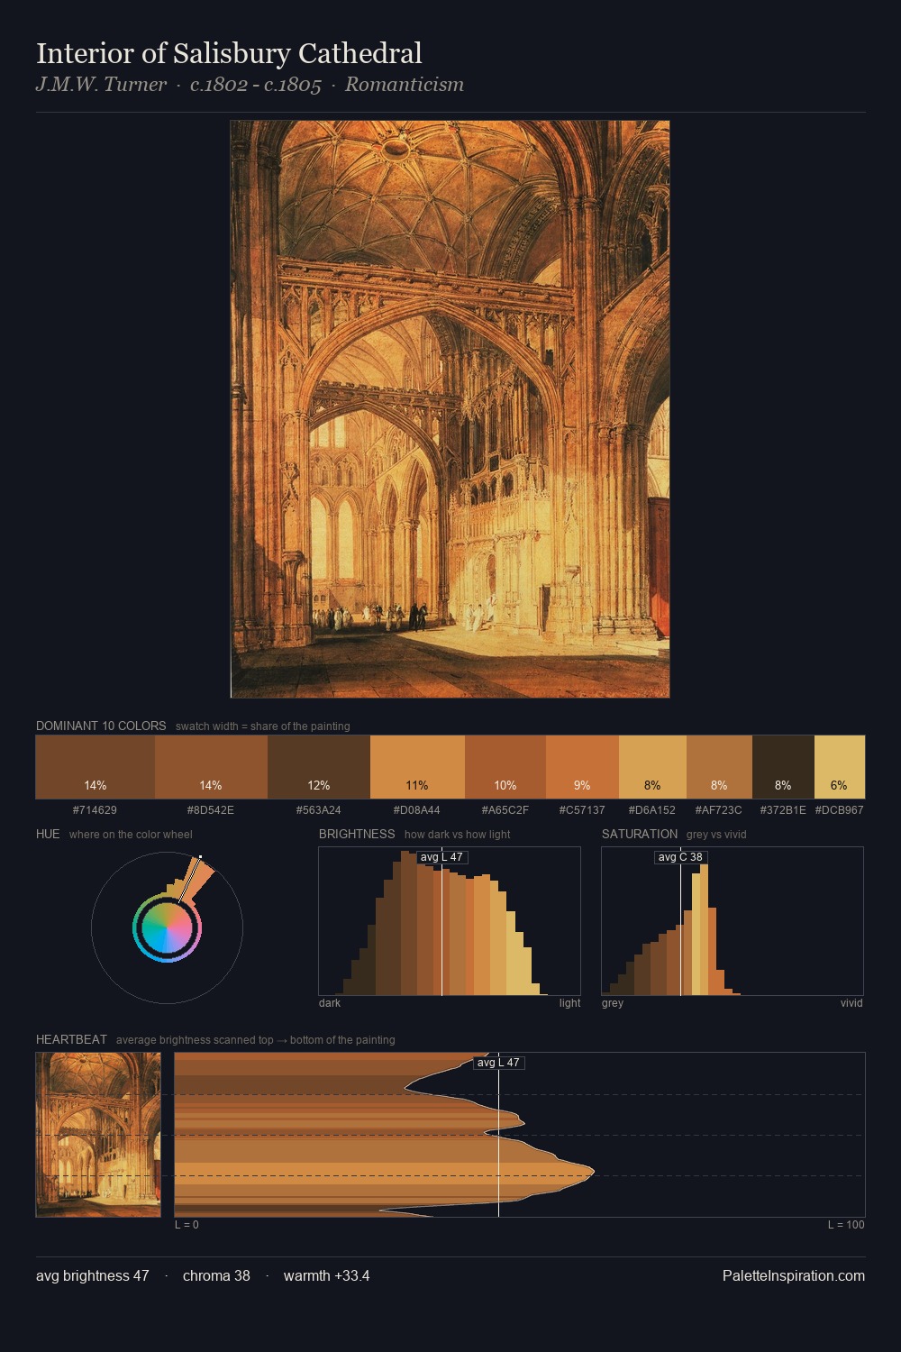
Task: Click the hex code text '#372B1E'
Action: click(x=783, y=810)
